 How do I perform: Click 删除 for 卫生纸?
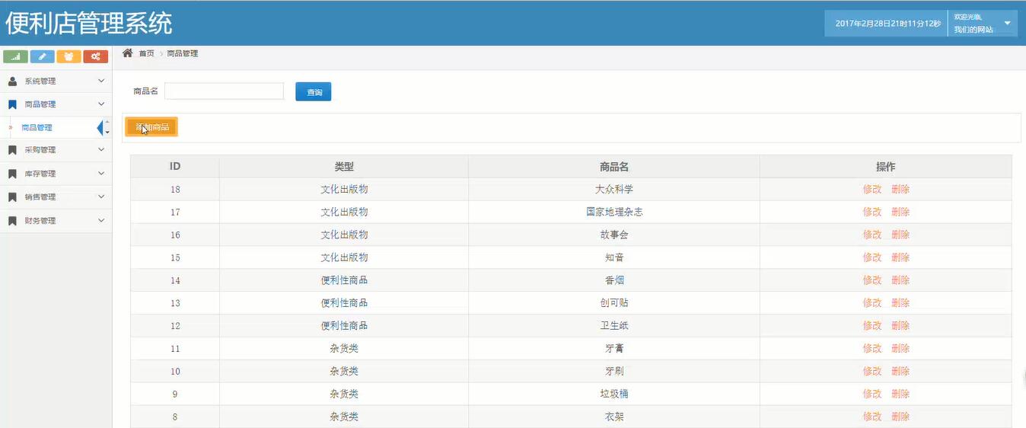click(x=900, y=325)
